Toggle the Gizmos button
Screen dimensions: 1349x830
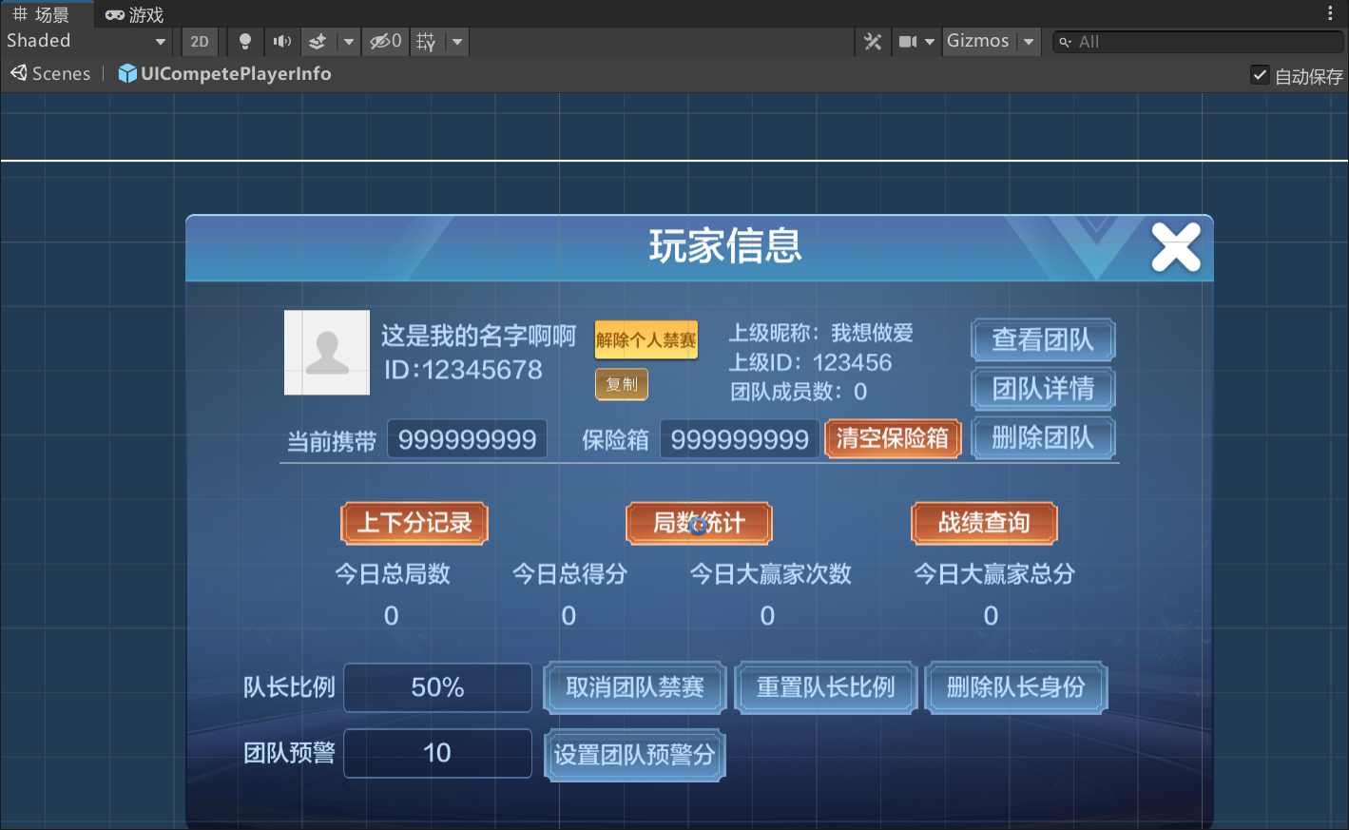[977, 41]
